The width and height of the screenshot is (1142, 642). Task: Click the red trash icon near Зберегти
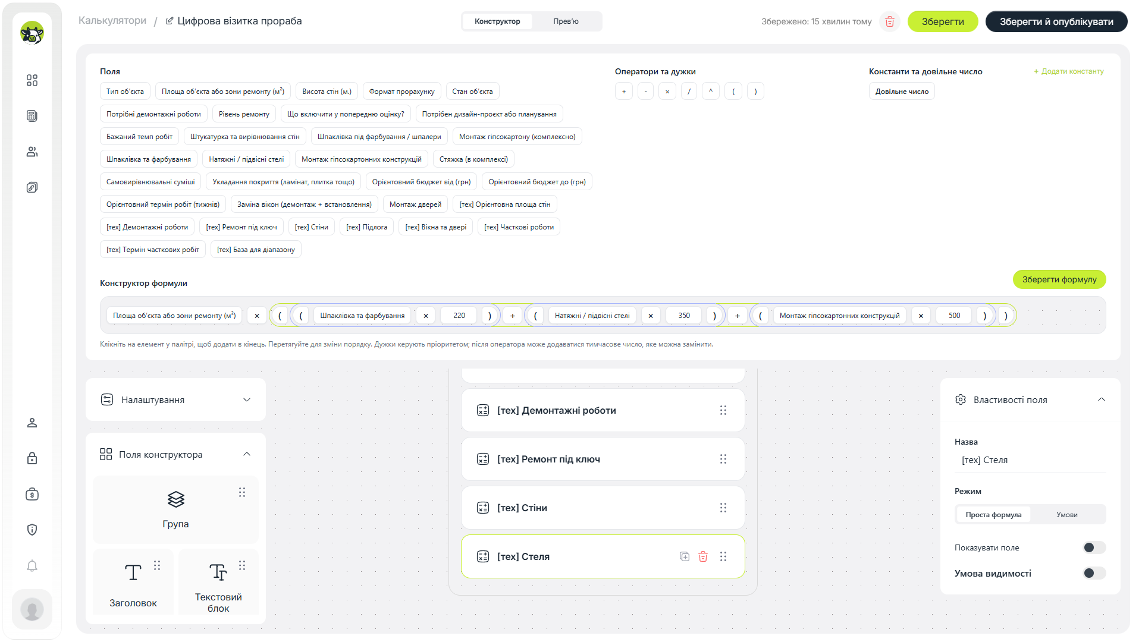coord(890,21)
